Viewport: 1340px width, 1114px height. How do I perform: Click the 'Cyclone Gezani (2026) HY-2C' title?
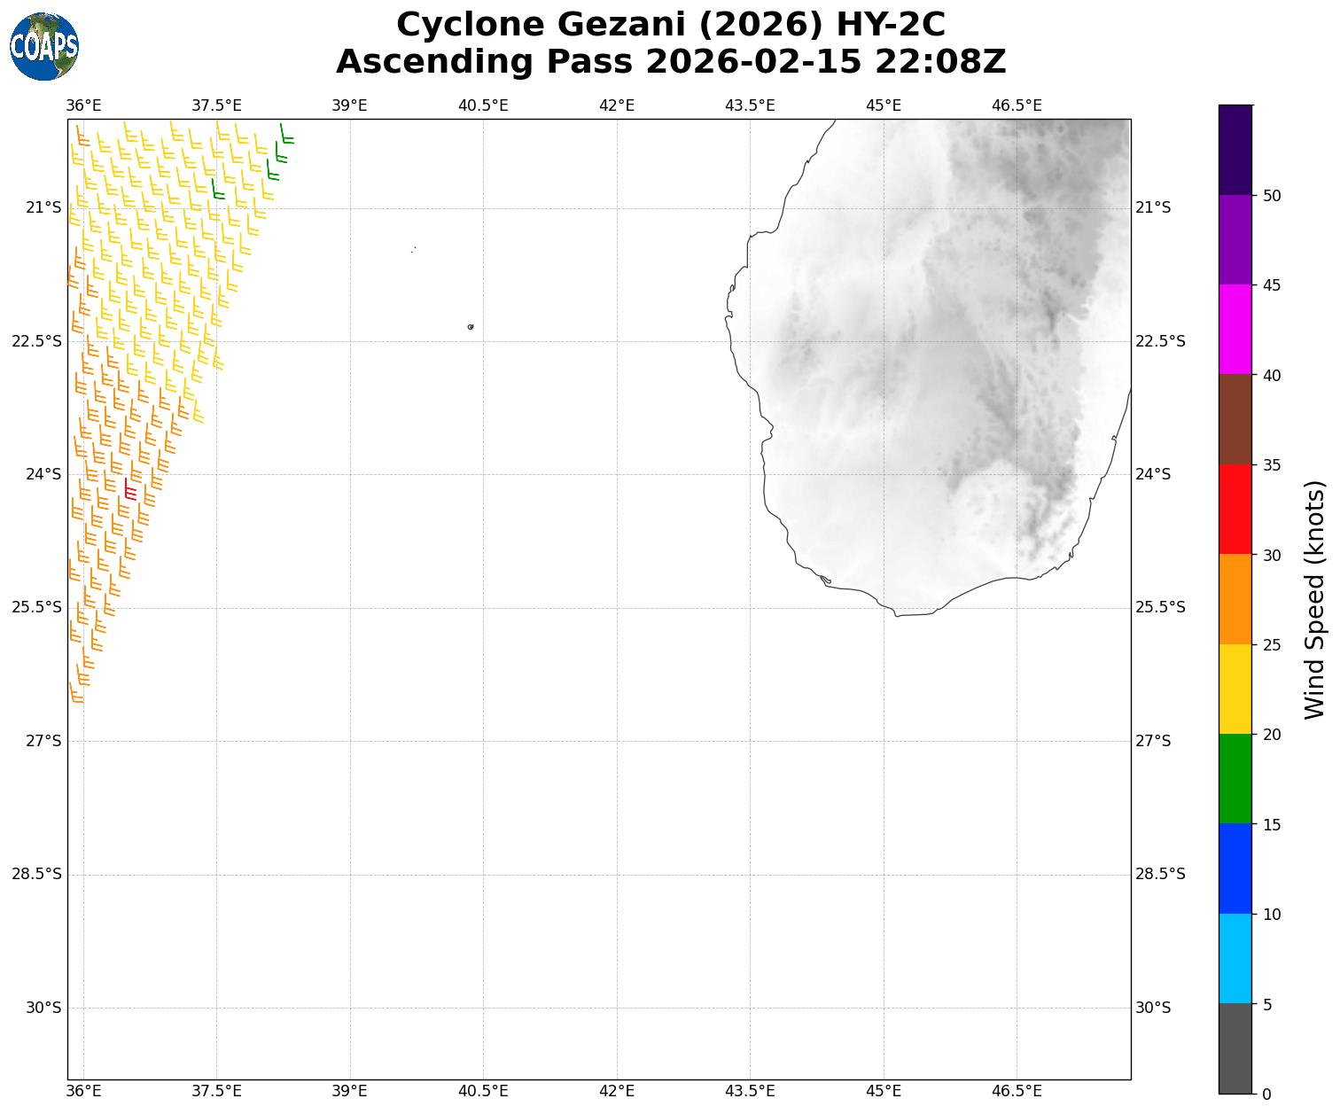pyautogui.click(x=671, y=25)
